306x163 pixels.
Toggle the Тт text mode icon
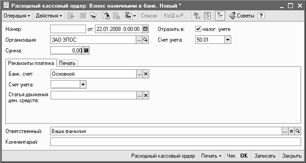pyautogui.click(x=220, y=16)
